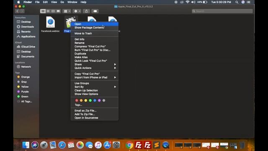
Task: Choose Email as Zip File…
Action: (95, 111)
